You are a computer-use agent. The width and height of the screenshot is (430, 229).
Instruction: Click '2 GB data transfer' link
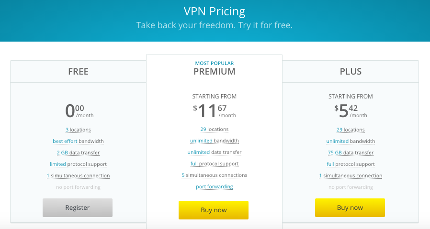pos(78,153)
